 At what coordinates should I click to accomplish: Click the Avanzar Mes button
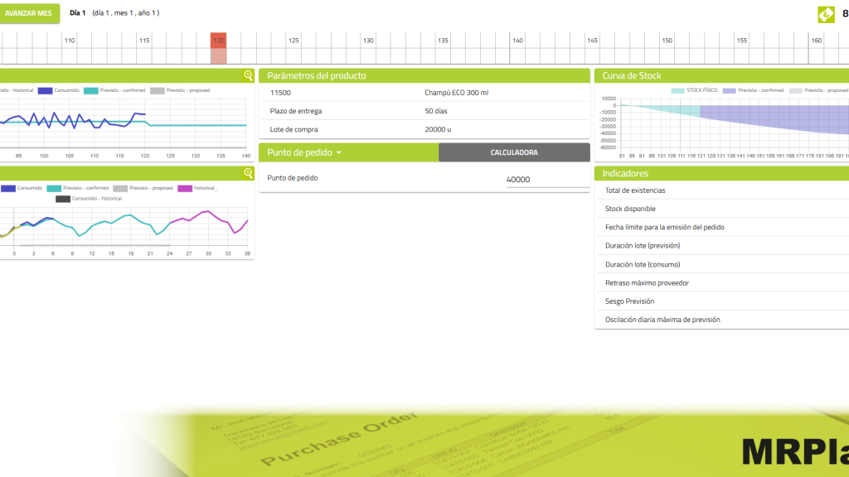[28, 13]
